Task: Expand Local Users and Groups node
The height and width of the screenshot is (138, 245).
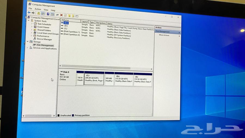Action: coord(32,33)
